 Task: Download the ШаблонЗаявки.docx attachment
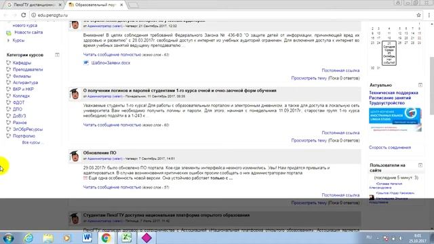111,63
